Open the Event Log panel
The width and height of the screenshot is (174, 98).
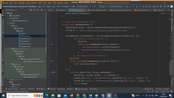149,89
